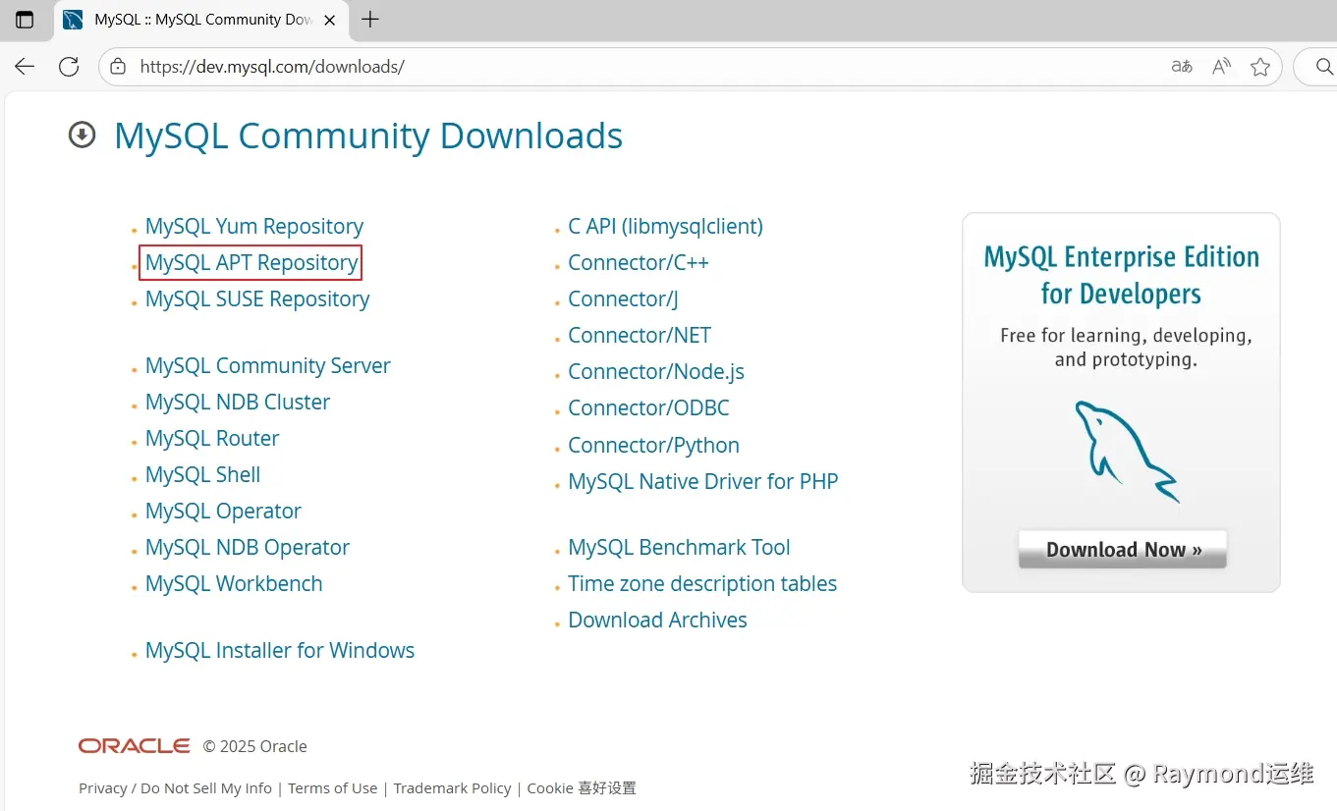Open MySQL NDB Operator link
The image size is (1337, 811).
[248, 547]
